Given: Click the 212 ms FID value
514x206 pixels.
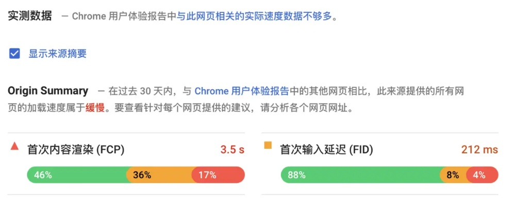Looking at the screenshot, I should pos(479,150).
